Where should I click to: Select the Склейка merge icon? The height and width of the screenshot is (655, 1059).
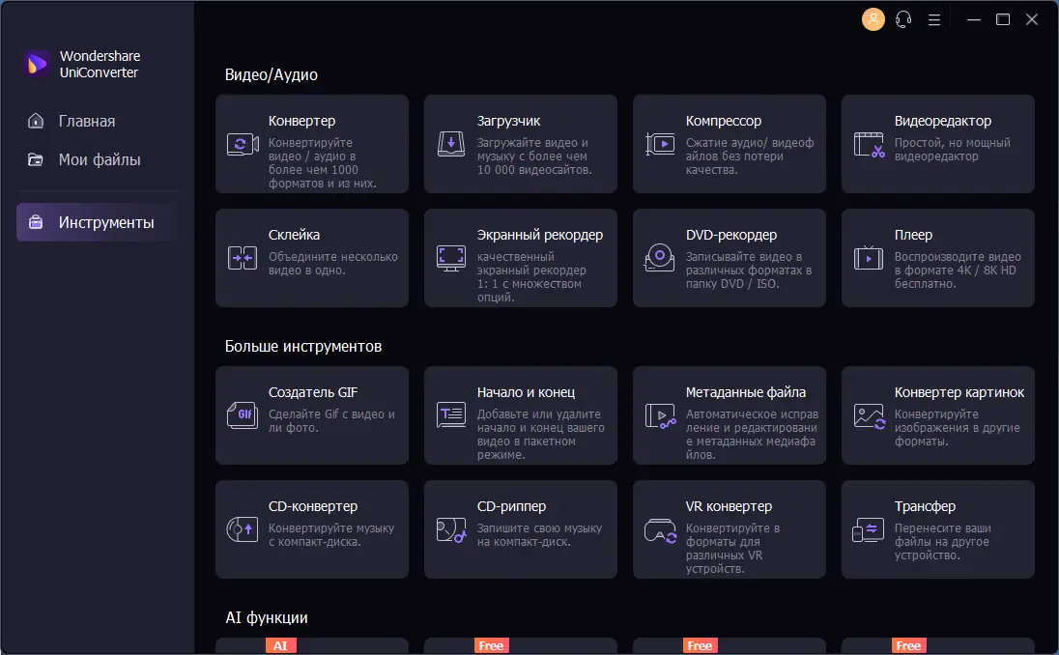click(242, 258)
